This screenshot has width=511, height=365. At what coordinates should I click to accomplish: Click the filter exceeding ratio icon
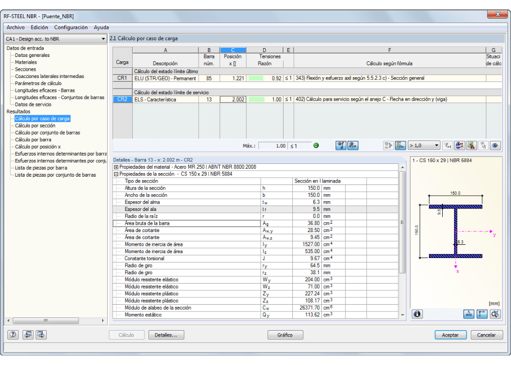(448, 145)
